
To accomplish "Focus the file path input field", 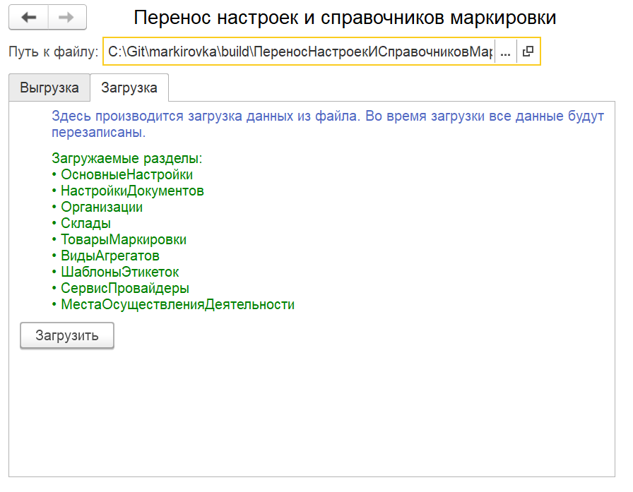I will pos(300,52).
